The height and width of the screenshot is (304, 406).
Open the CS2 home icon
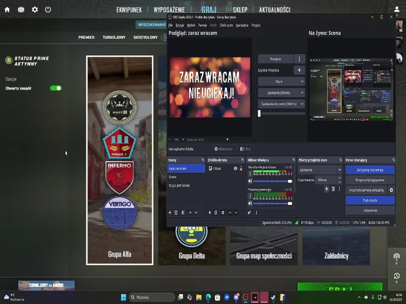[7, 10]
